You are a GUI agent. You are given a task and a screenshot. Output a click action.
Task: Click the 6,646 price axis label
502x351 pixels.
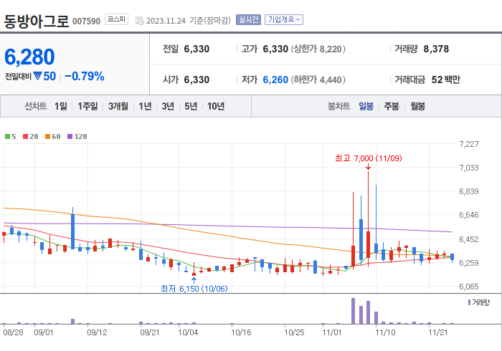(469, 215)
